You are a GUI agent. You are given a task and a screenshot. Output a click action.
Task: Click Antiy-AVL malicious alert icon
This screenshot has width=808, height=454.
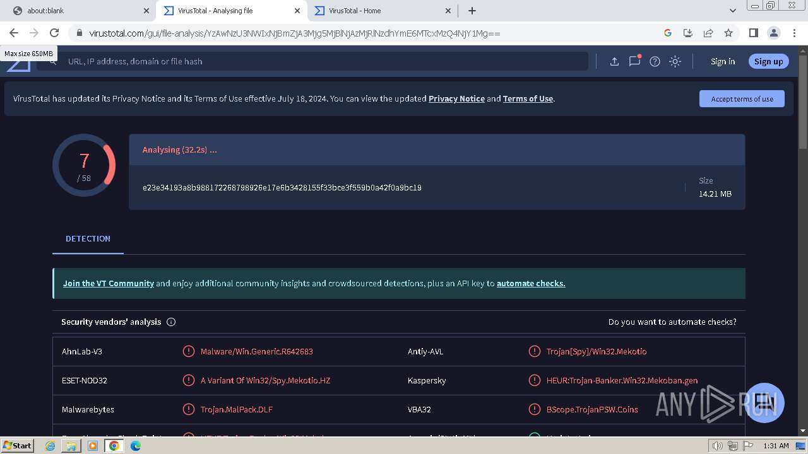(534, 351)
